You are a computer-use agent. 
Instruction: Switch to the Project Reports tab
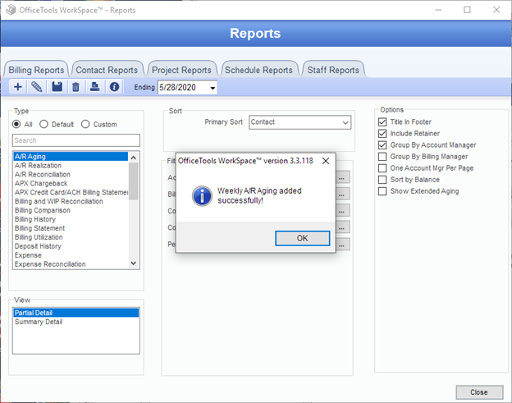click(181, 70)
